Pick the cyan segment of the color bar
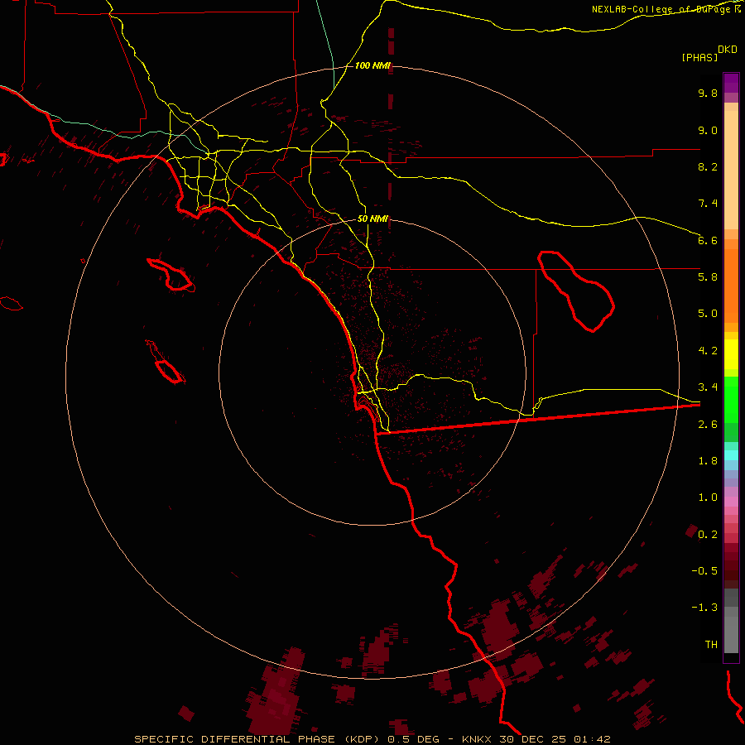The height and width of the screenshot is (745, 745). pos(731,455)
